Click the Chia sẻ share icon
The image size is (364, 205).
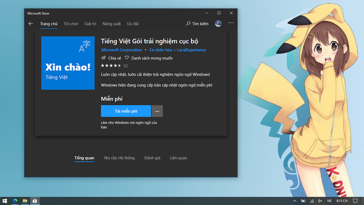pos(104,58)
